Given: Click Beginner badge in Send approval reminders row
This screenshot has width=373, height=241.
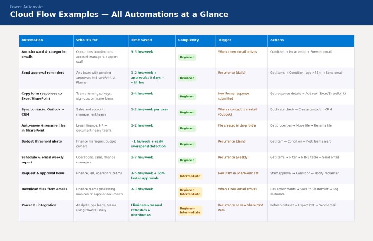Looking at the screenshot, I should (x=187, y=78).
